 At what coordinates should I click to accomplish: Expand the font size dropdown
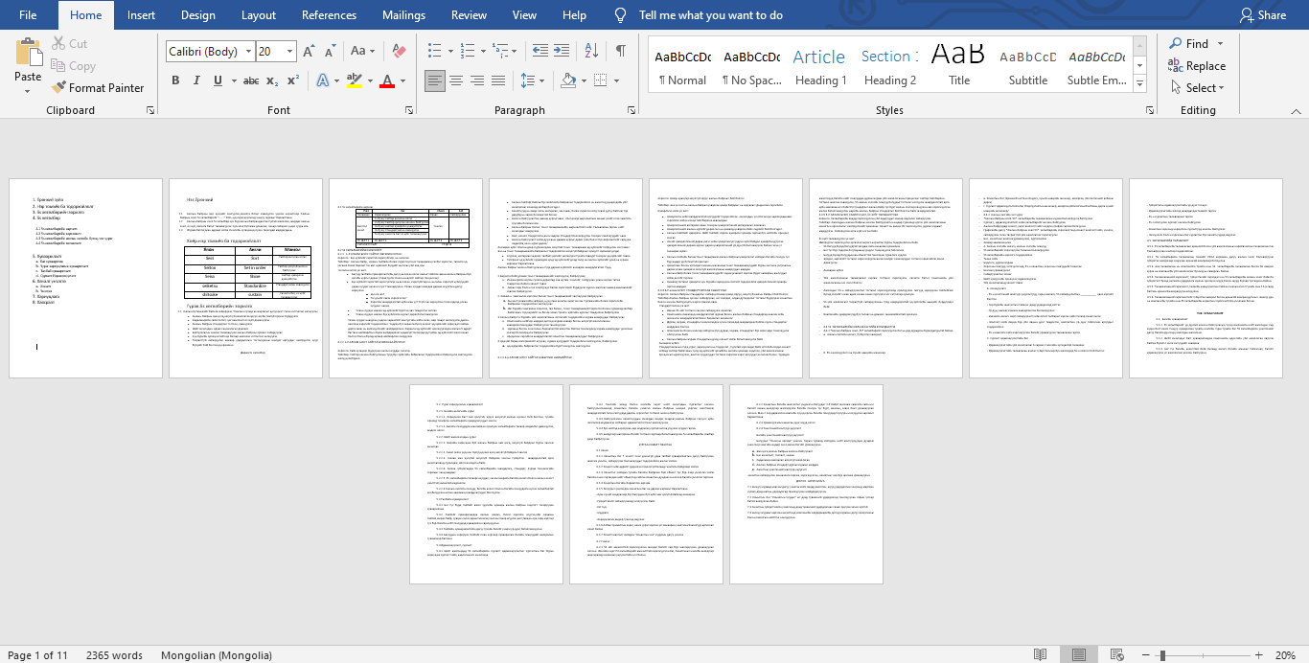coord(290,52)
